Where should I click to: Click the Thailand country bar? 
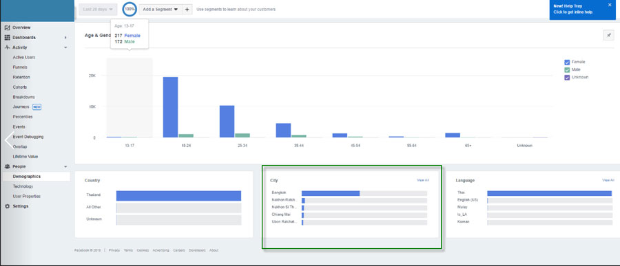178,196
